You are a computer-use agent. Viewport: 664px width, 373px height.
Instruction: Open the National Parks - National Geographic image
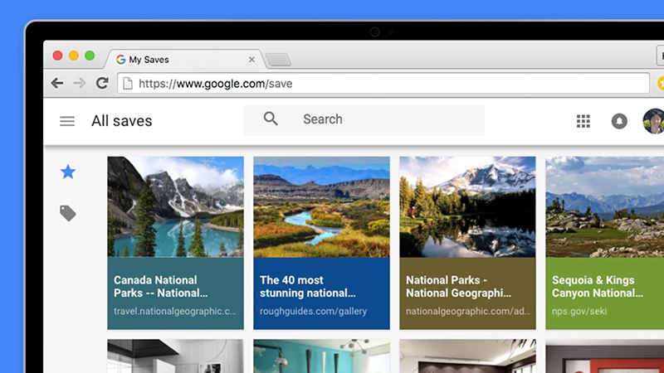(467, 206)
